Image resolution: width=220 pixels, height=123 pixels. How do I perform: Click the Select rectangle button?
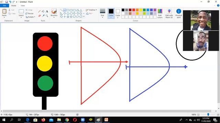(x=21, y=11)
